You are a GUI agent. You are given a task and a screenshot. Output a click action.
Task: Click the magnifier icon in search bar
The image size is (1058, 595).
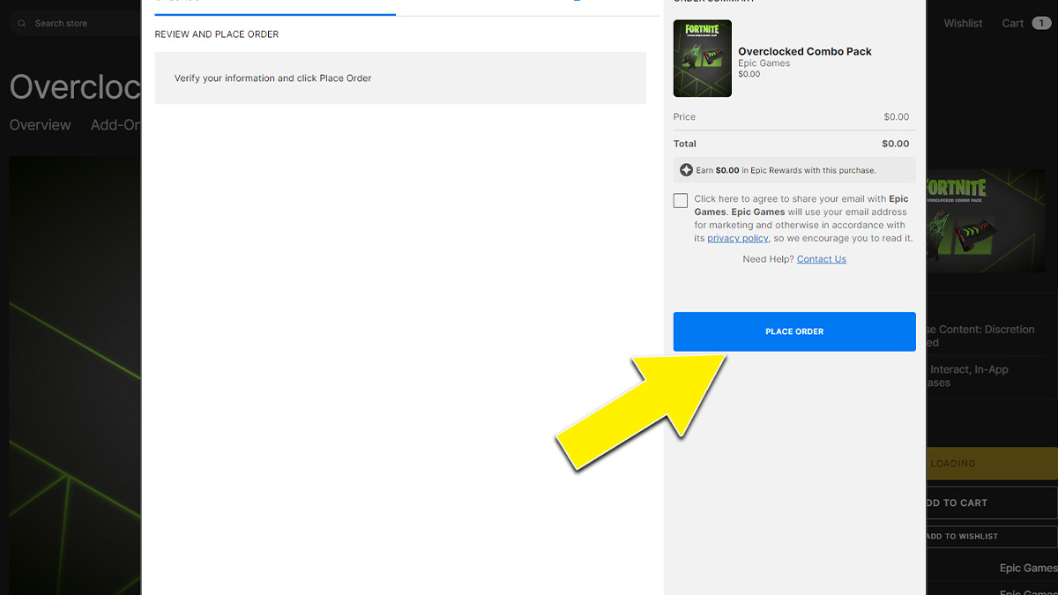tap(21, 24)
